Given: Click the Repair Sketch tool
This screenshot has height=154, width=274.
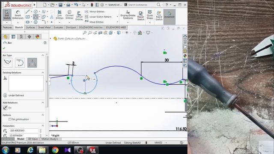Looking at the screenshot, I should [x=141, y=16].
